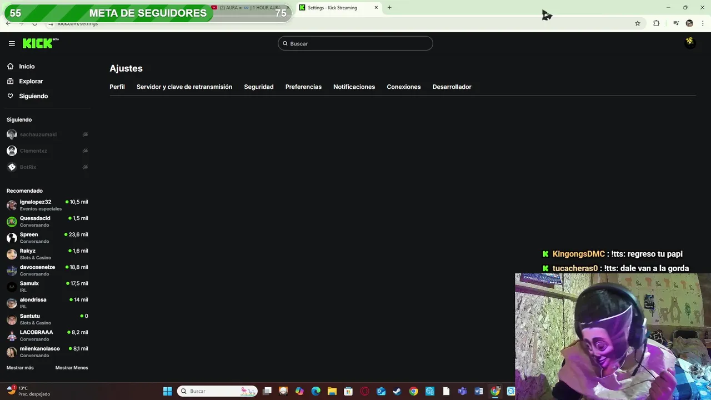Click the BotRix avatar icon
Screen dimensions: 711x400
(12, 167)
